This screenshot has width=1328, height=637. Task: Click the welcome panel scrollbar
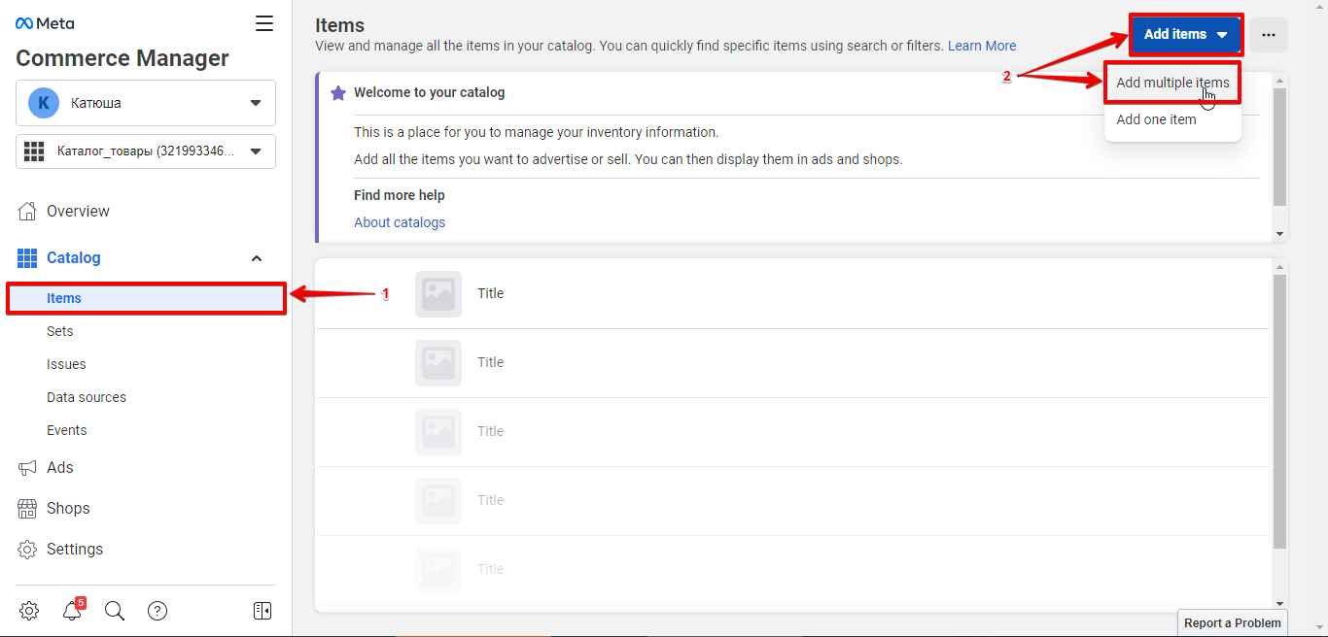(x=1279, y=147)
